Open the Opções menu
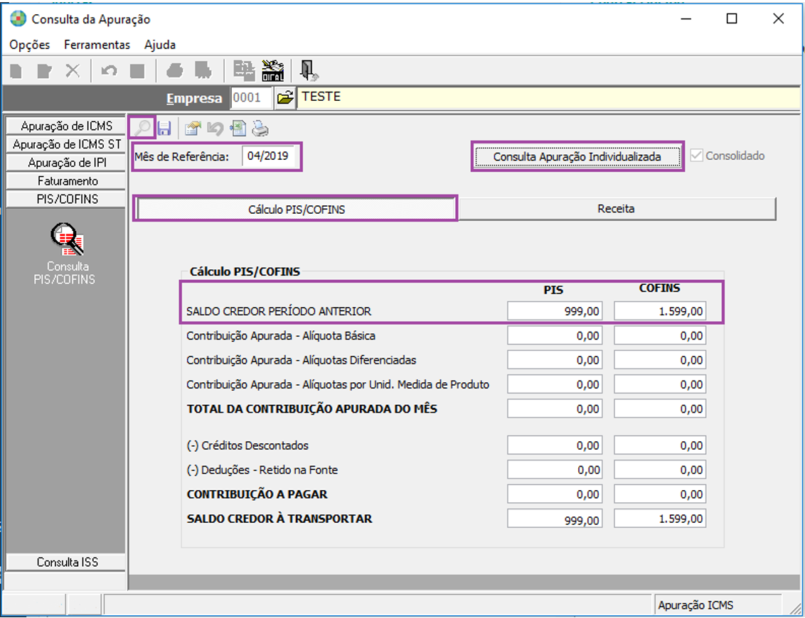Viewport: 805px width, 618px height. click(30, 44)
